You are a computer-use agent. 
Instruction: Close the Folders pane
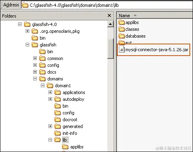(109, 16)
